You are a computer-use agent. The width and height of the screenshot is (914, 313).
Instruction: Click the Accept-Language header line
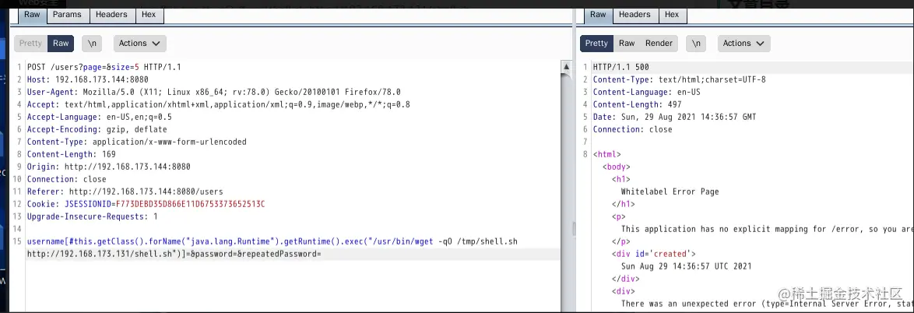[99, 117]
